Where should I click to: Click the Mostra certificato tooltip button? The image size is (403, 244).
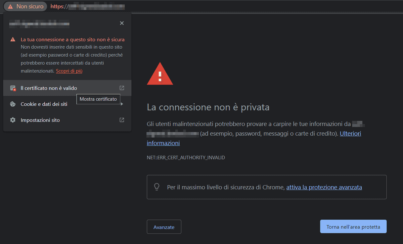coord(98,99)
